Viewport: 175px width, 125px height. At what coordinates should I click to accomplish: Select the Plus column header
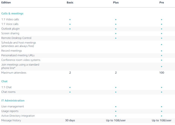[116, 2]
